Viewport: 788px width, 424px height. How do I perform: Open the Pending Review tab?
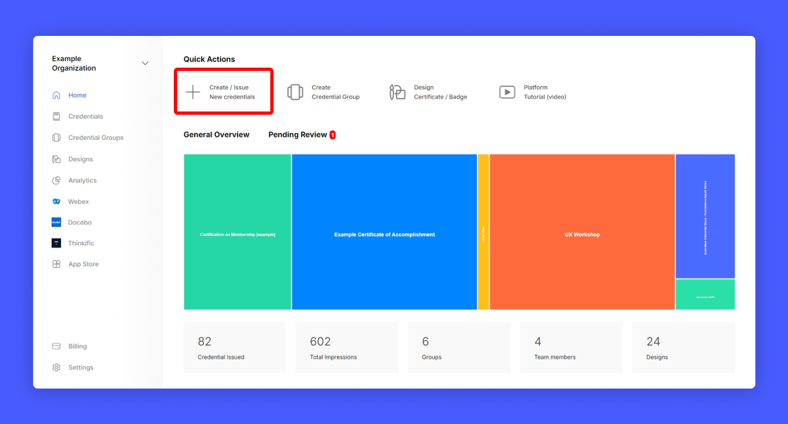pyautogui.click(x=298, y=135)
